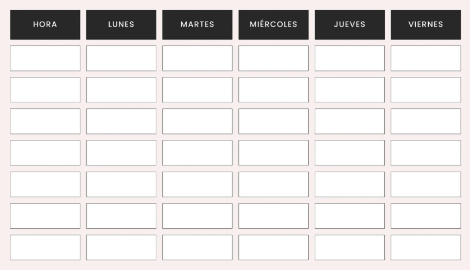Select the first-row cell under LUNES
The width and height of the screenshot is (470, 270).
[121, 58]
